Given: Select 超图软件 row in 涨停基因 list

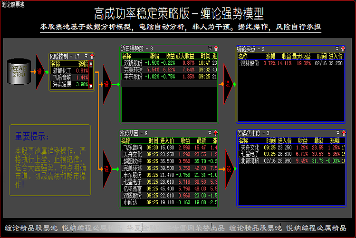Looking at the screenshot, I should click(x=132, y=161).
